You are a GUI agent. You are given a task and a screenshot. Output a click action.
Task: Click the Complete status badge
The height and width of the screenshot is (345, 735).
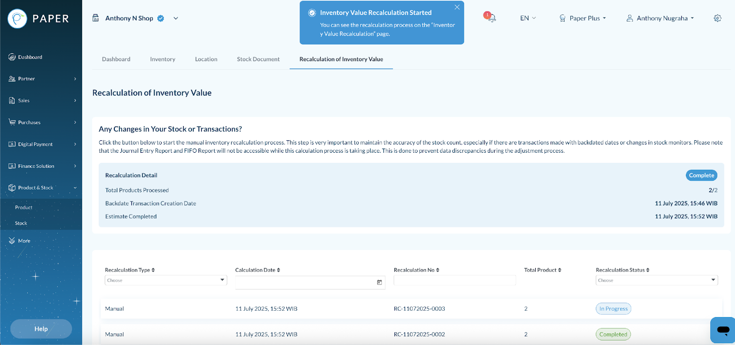[701, 175]
